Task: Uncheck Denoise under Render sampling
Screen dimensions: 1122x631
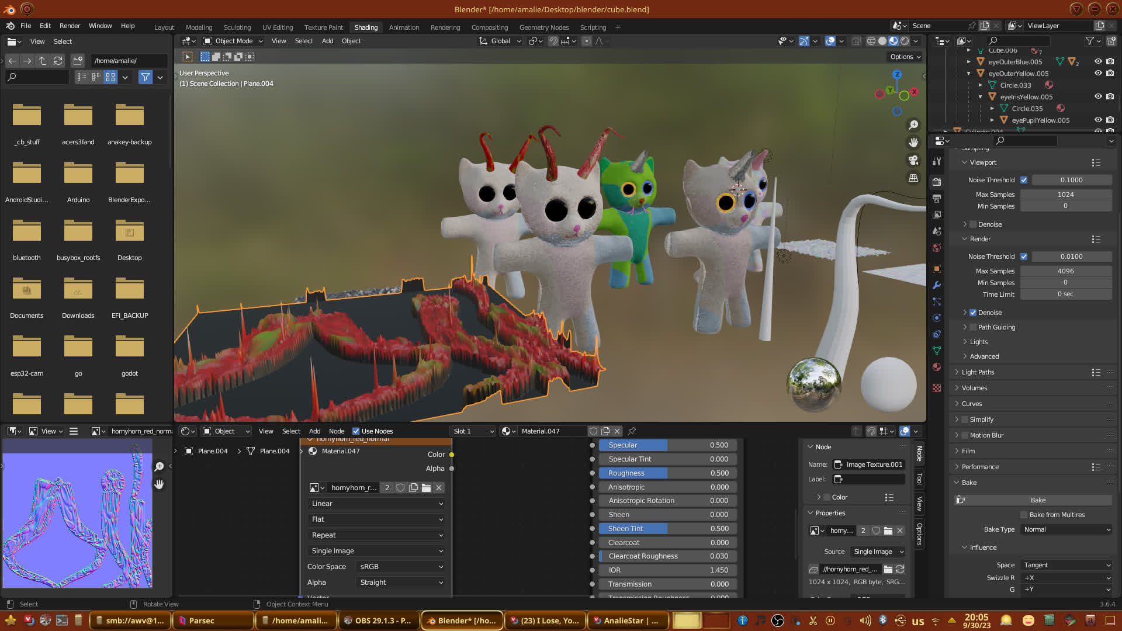Action: click(x=973, y=313)
